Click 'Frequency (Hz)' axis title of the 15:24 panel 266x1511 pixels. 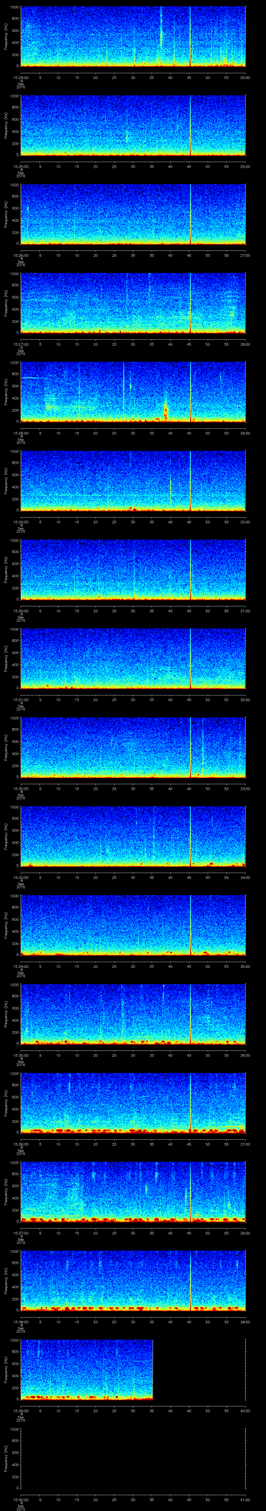[x=6, y=36]
